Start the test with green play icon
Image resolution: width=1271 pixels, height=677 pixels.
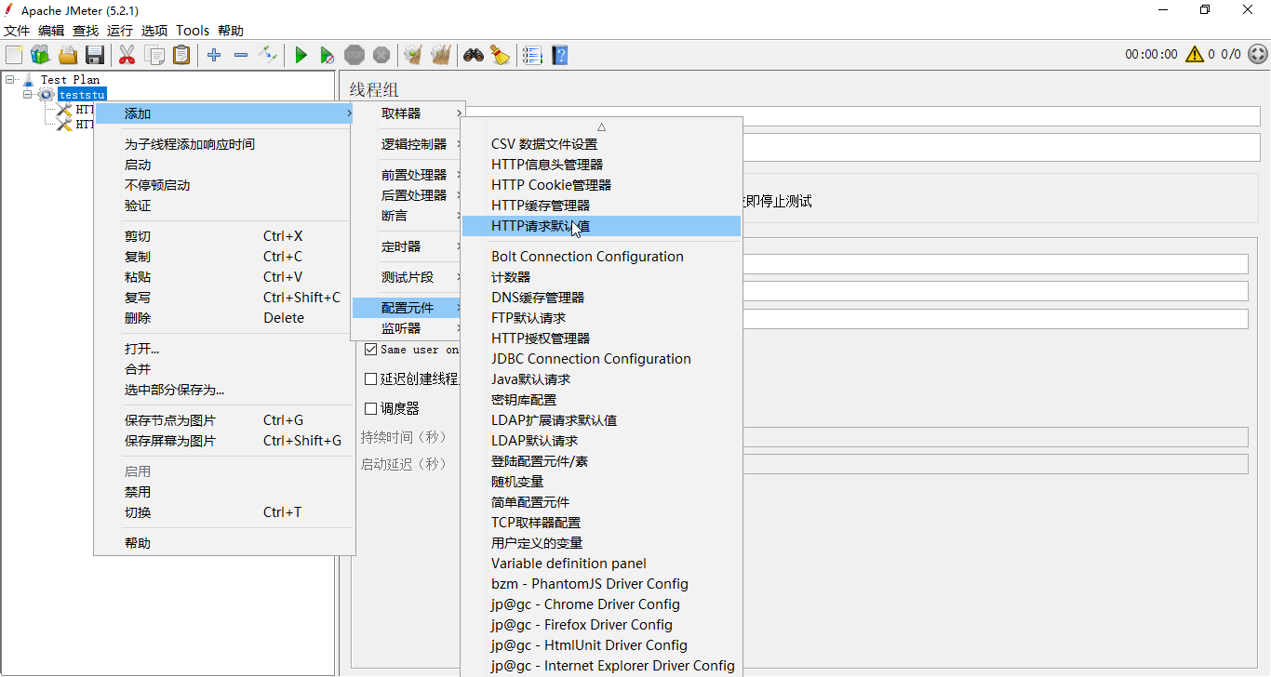[301, 55]
